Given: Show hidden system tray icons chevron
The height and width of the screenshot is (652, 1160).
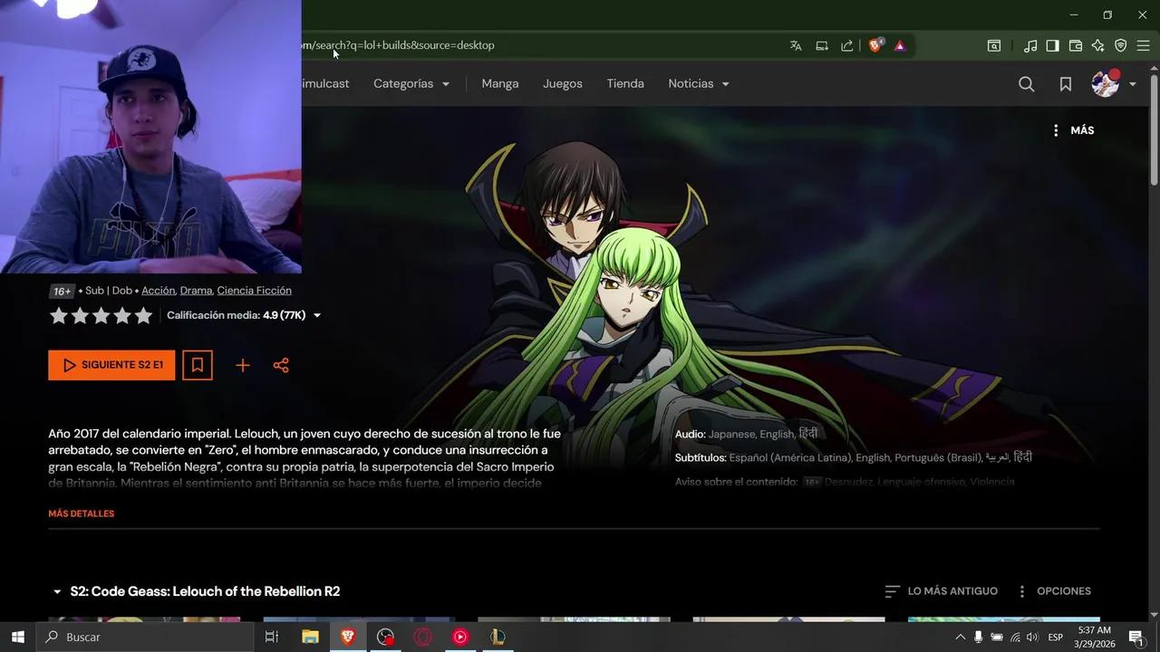Looking at the screenshot, I should click(x=961, y=637).
